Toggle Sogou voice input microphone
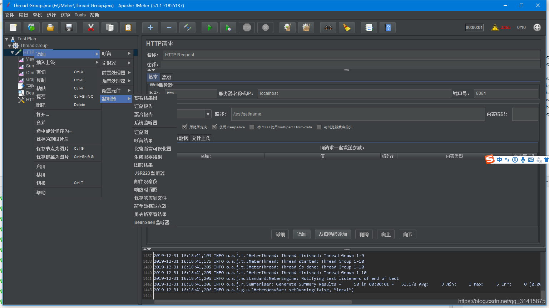Screen dimensions: 549x308 (x=523, y=160)
